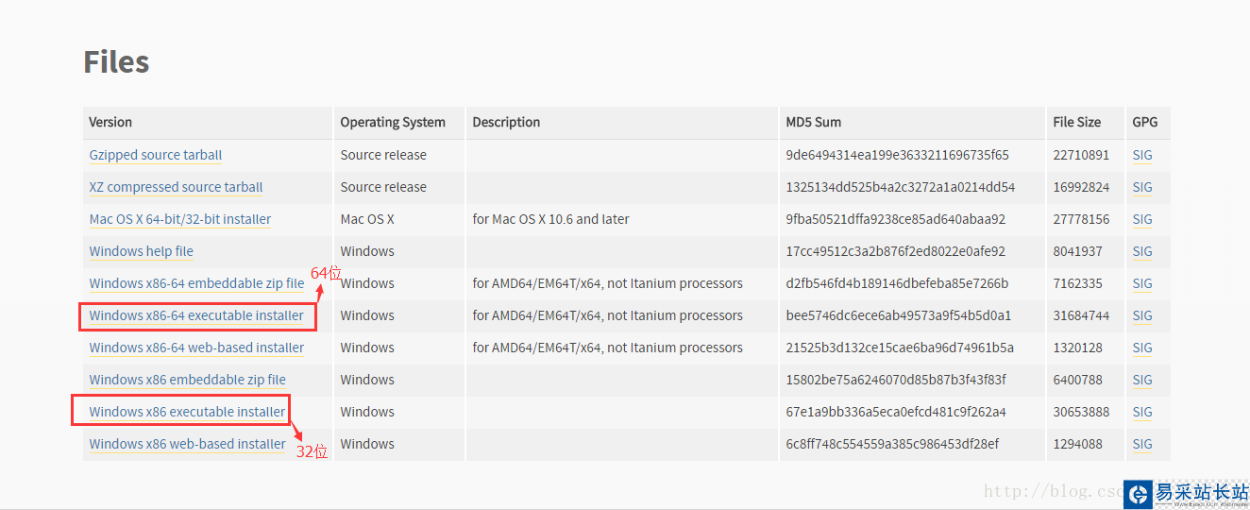Image resolution: width=1250 pixels, height=510 pixels.
Task: Open SIG for x86-64 executable installer
Action: pos(1142,315)
